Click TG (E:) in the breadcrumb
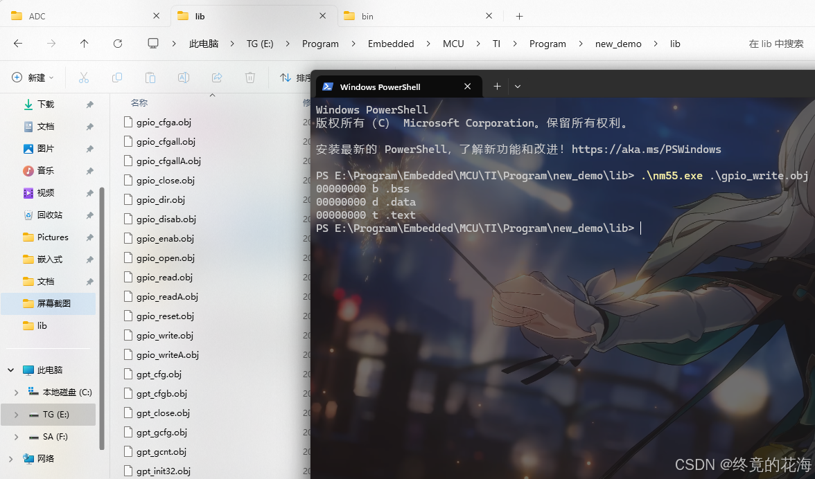Screen dimensions: 815x479 point(260,44)
